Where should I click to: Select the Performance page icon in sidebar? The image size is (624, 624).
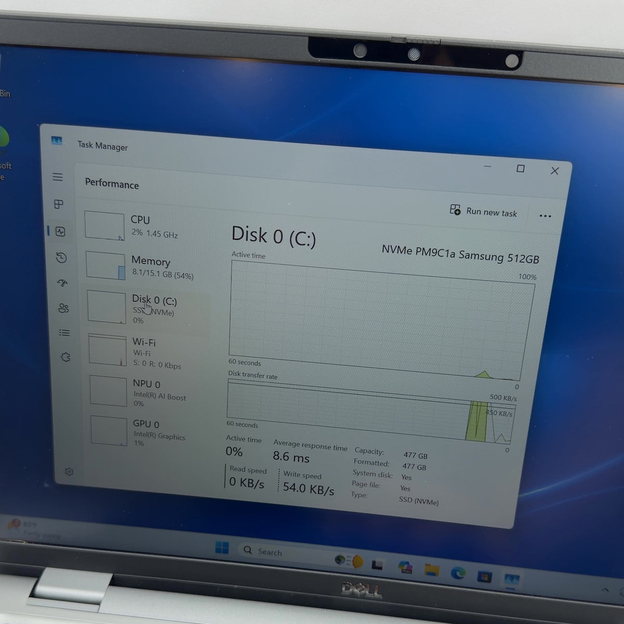[x=60, y=231]
